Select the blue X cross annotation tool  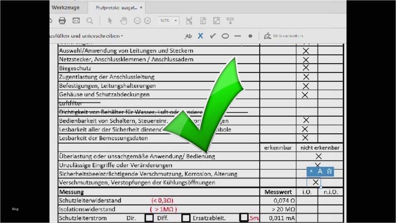[x=200, y=36]
